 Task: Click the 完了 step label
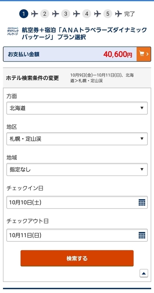coord(129,14)
